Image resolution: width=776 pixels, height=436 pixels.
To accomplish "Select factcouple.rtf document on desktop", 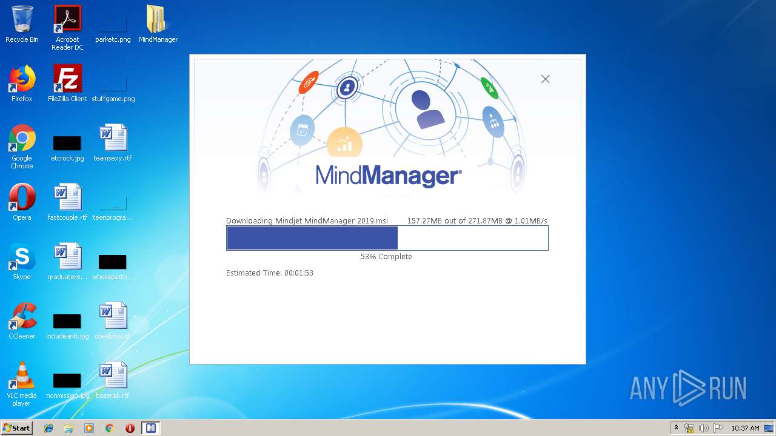I will point(67,202).
